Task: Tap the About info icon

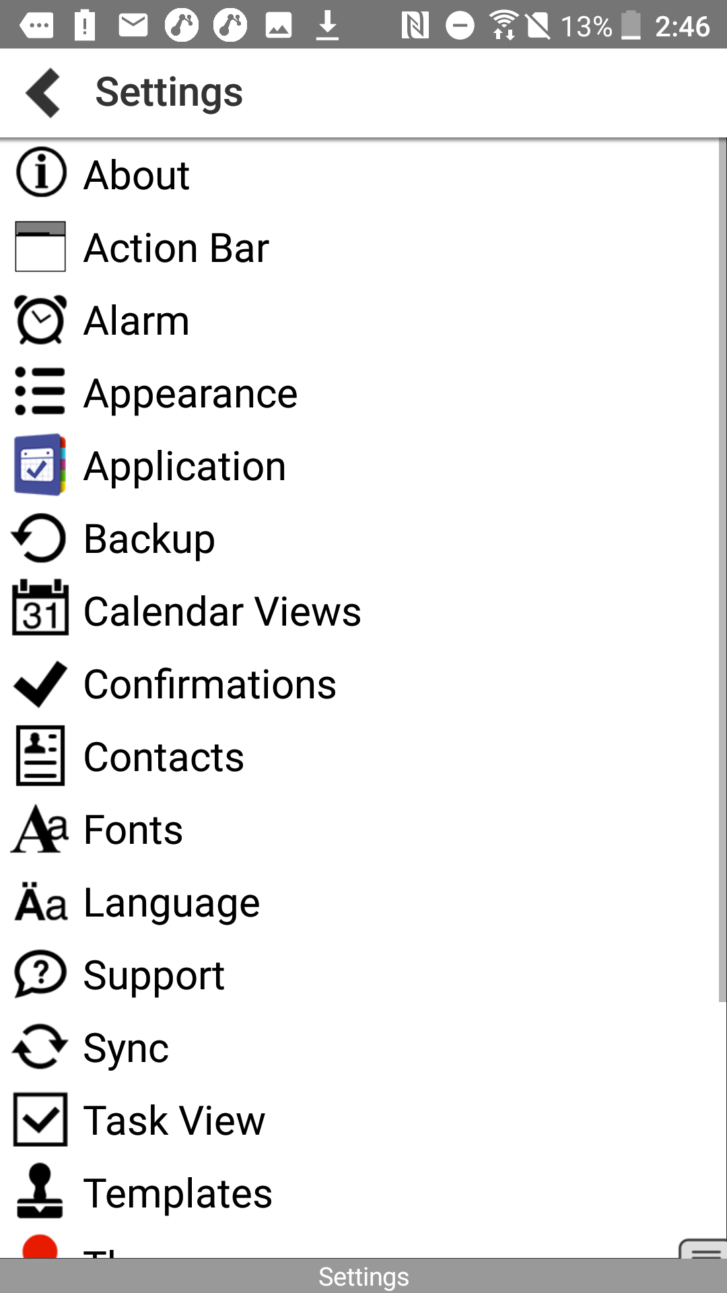Action: [x=40, y=173]
